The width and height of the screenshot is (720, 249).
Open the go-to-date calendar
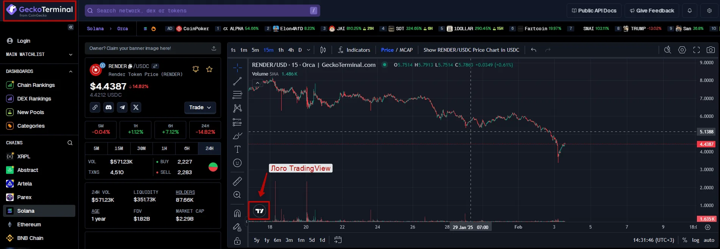point(338,240)
